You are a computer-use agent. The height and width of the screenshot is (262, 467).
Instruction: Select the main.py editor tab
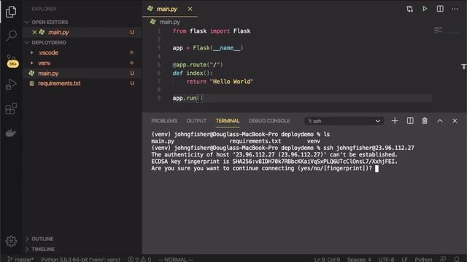tap(167, 9)
